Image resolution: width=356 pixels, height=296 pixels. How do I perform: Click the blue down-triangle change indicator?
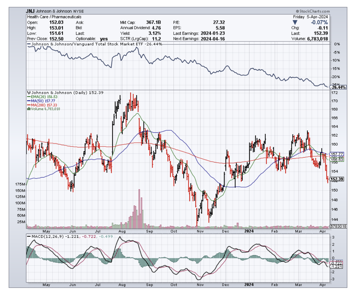[295, 22]
